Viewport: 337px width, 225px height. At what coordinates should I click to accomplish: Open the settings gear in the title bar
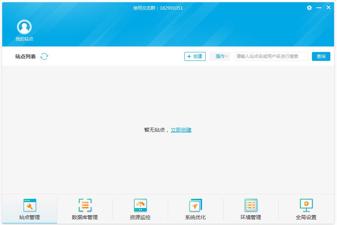point(309,7)
